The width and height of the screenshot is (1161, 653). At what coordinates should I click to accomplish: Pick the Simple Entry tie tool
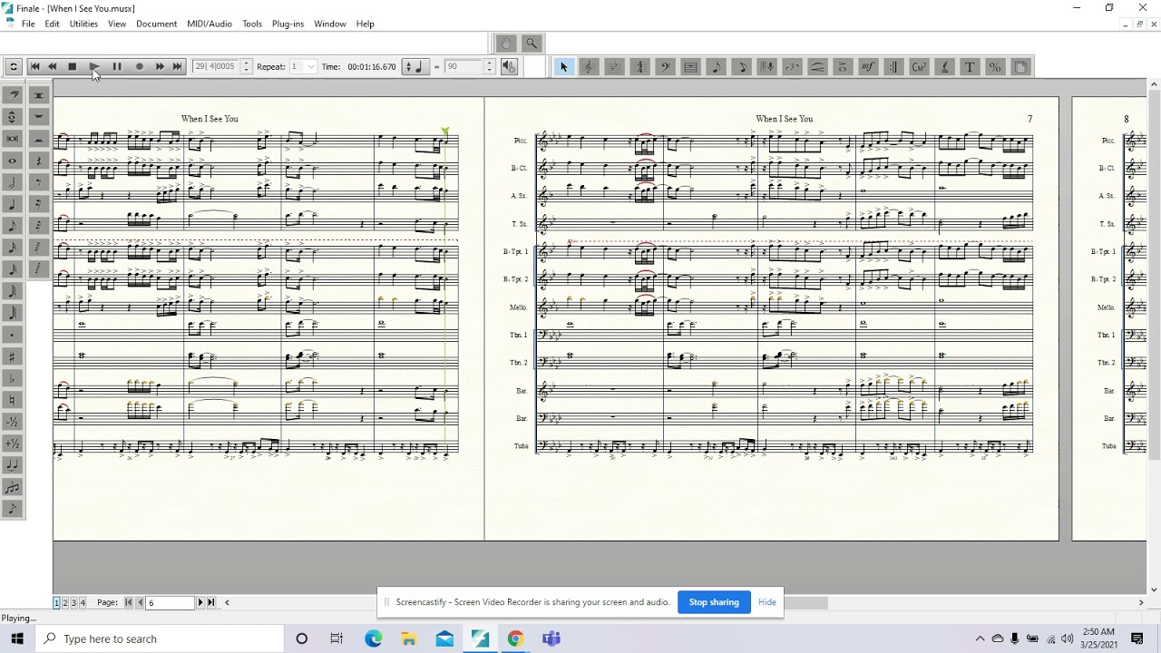[13, 464]
